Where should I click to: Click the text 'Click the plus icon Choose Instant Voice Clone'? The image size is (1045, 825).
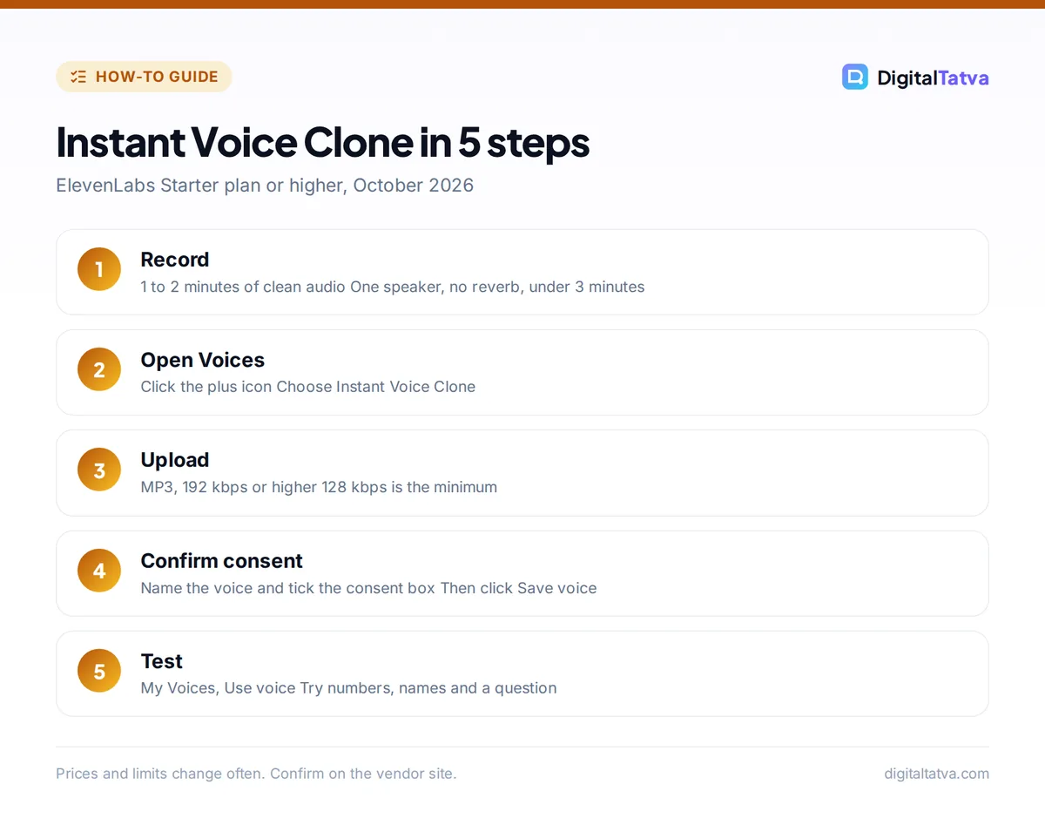308,387
